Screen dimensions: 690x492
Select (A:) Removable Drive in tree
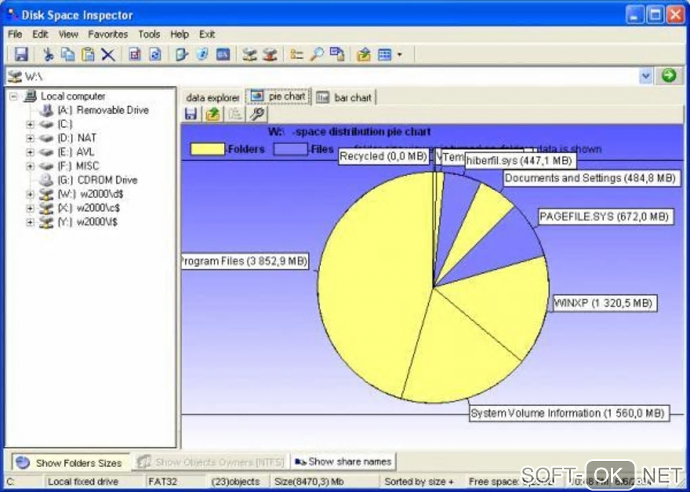tap(103, 110)
